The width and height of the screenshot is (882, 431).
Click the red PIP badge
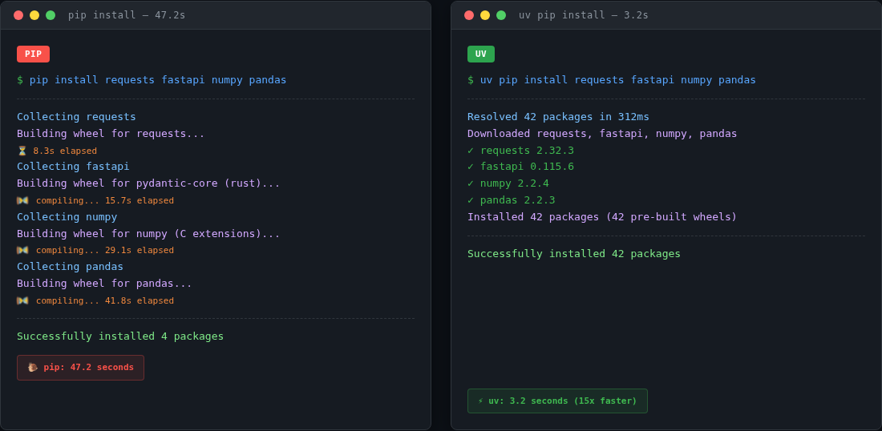[33, 54]
